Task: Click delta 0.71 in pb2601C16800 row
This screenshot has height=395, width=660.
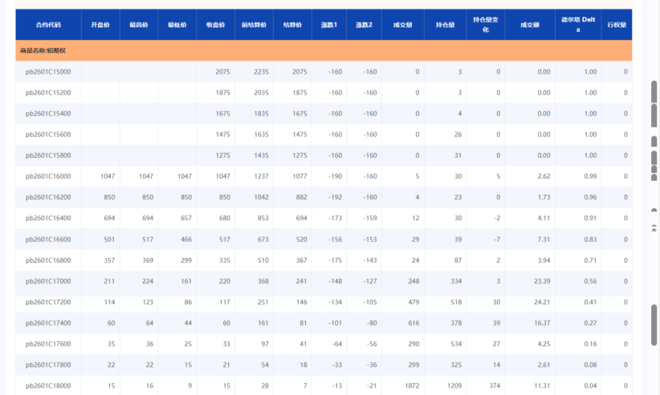Action: coord(590,260)
